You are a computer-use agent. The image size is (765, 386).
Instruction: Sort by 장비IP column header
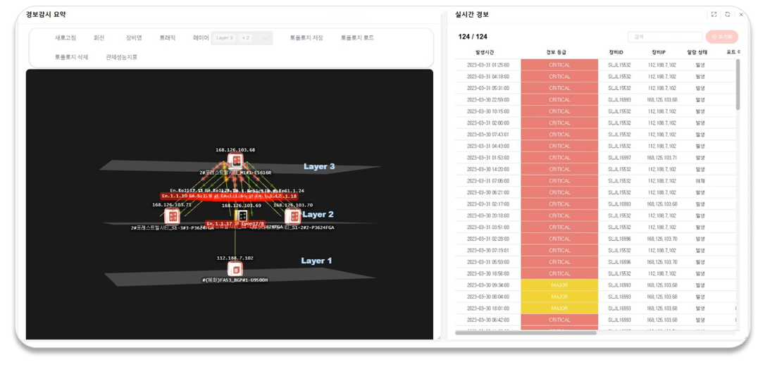click(659, 52)
